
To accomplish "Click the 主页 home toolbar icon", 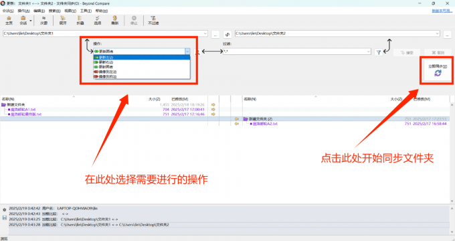I will coord(9,20).
